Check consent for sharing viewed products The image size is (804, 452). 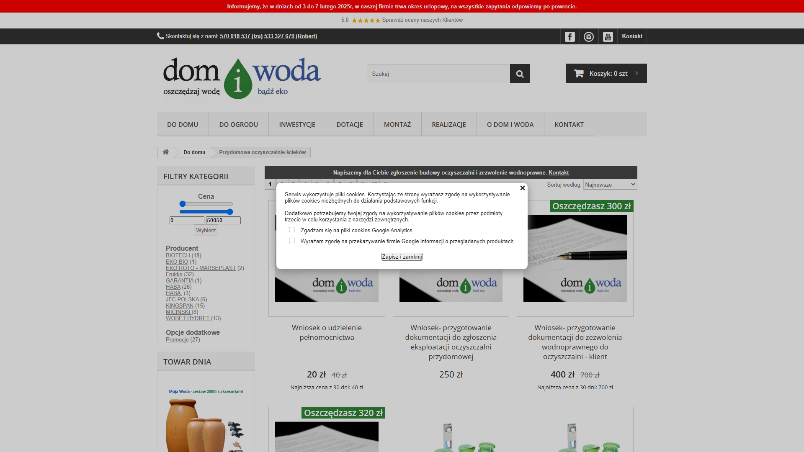(x=291, y=241)
